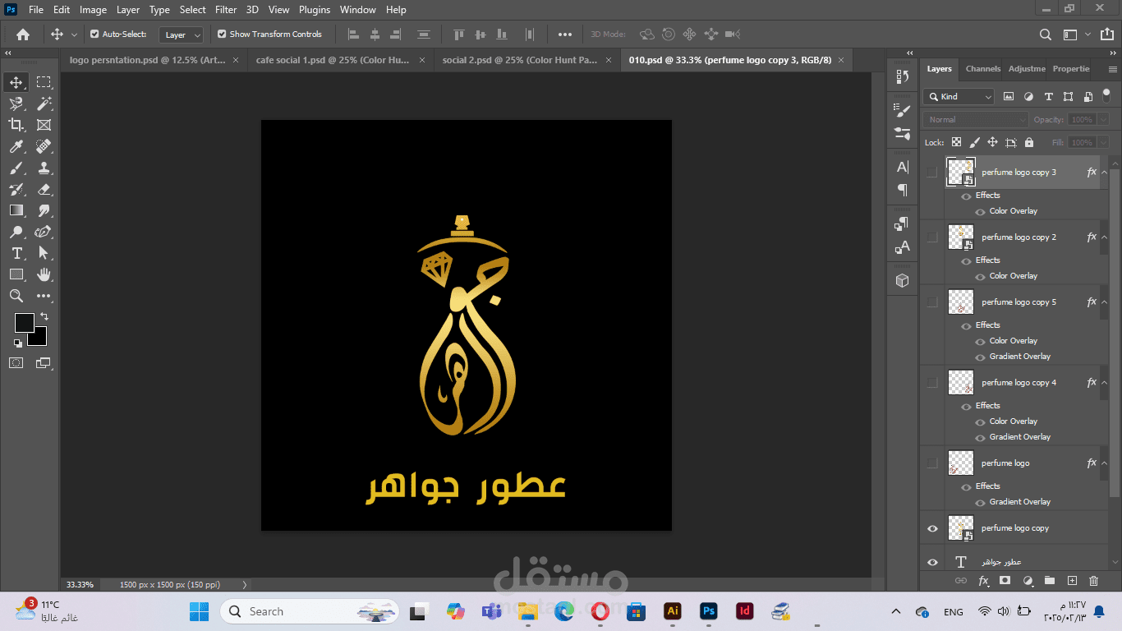Viewport: 1122px width, 631px height.
Task: Open Photoshop search magnifier
Action: tap(1045, 35)
